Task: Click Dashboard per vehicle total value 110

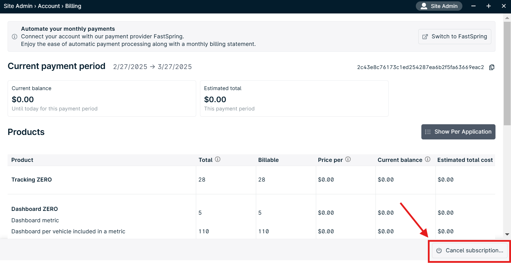Action: tap(204, 232)
